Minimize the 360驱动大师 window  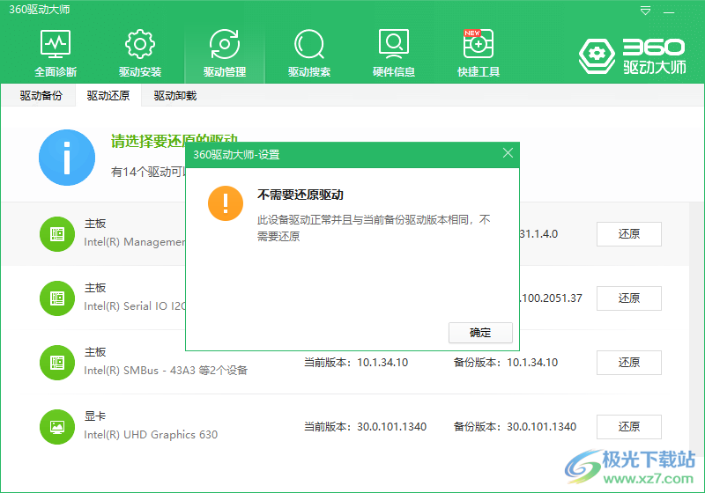tap(669, 11)
